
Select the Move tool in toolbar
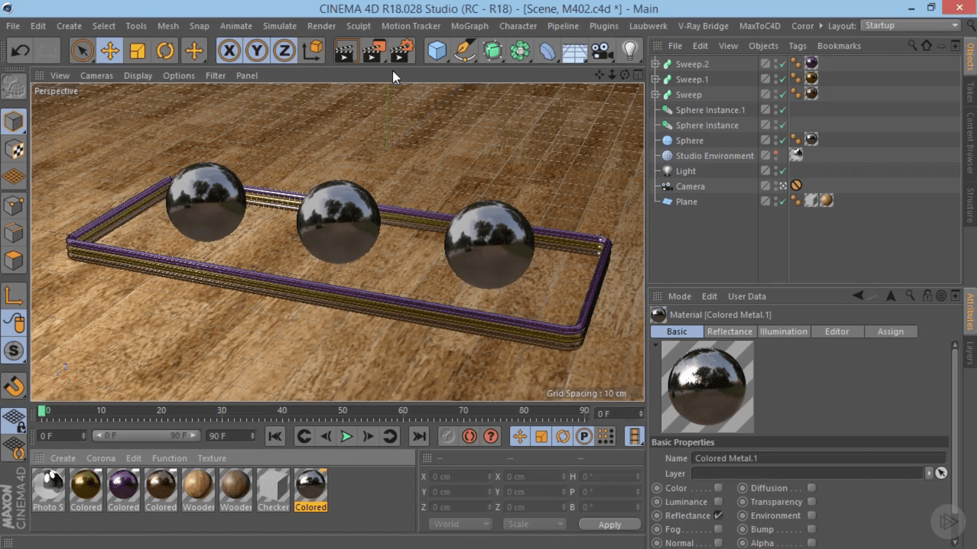(110, 50)
